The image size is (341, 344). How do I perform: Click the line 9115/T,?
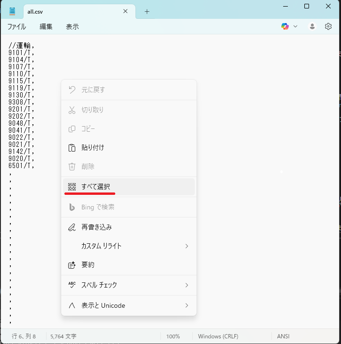22,81
